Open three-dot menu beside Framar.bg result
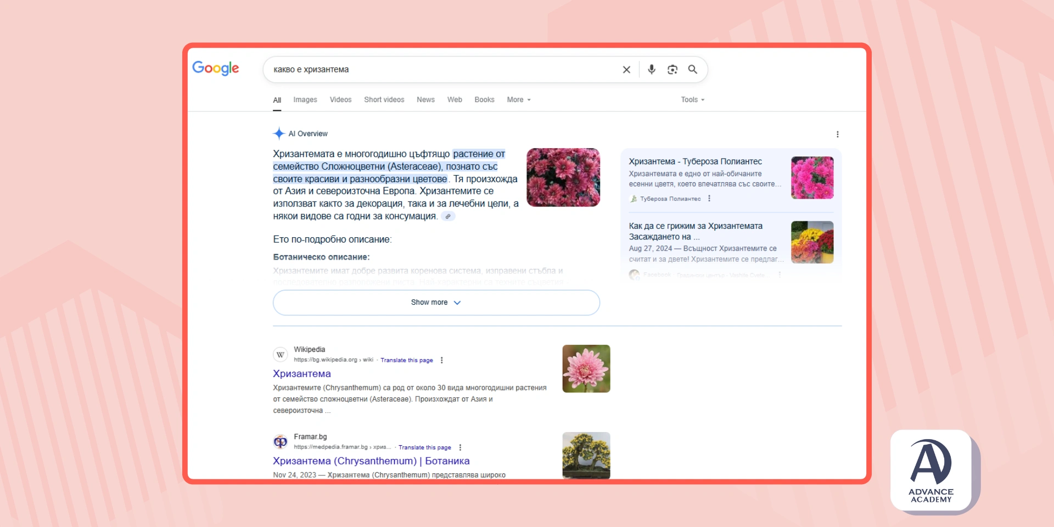The image size is (1054, 527). tap(460, 447)
